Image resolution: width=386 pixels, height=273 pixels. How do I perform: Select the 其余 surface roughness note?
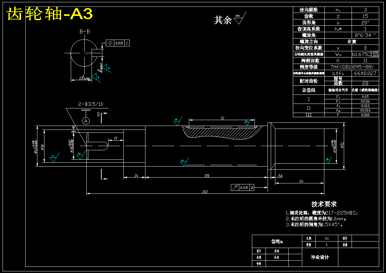tap(230, 19)
